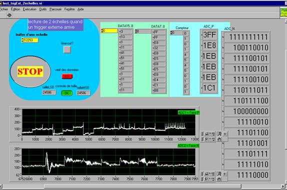Open Y format dropdown on ADC2 graph palette
This screenshot has height=190, width=287.
(212, 180)
